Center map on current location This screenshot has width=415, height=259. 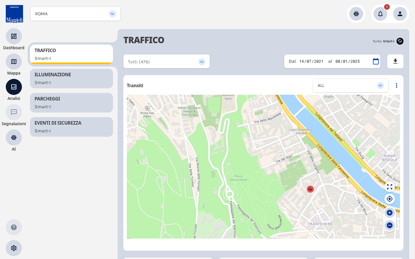pyautogui.click(x=390, y=199)
